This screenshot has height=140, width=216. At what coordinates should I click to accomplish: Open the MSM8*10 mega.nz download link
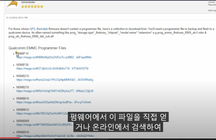[x=54, y=57]
